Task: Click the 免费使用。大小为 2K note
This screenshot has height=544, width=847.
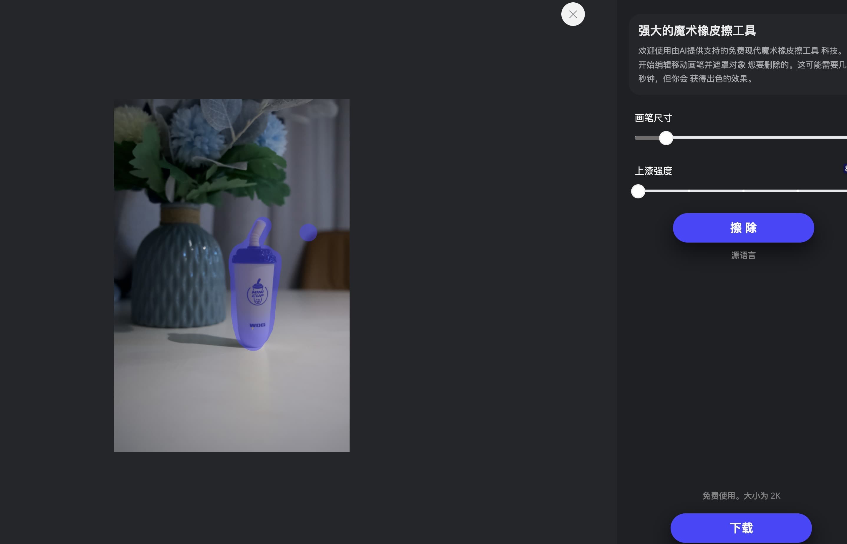Action: pyautogui.click(x=741, y=496)
